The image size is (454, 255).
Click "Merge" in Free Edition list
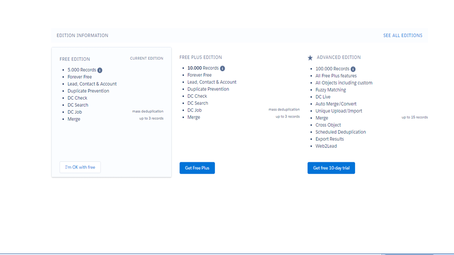(74, 119)
